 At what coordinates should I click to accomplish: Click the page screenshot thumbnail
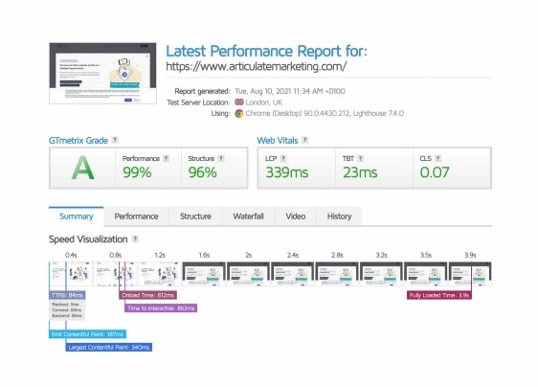(102, 73)
